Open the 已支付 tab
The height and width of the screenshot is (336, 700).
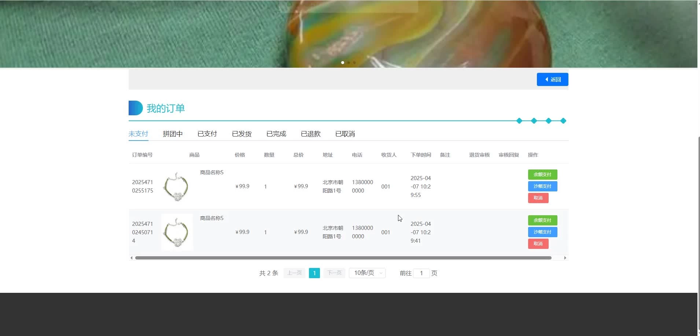tap(207, 134)
